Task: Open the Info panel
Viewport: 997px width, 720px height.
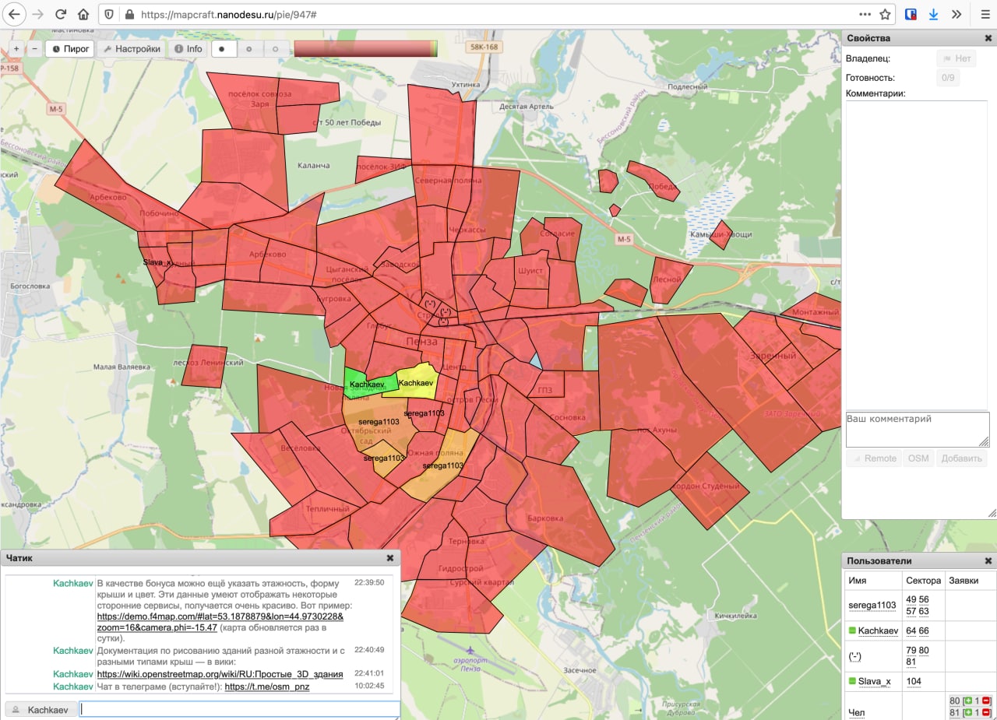Action: coord(188,48)
